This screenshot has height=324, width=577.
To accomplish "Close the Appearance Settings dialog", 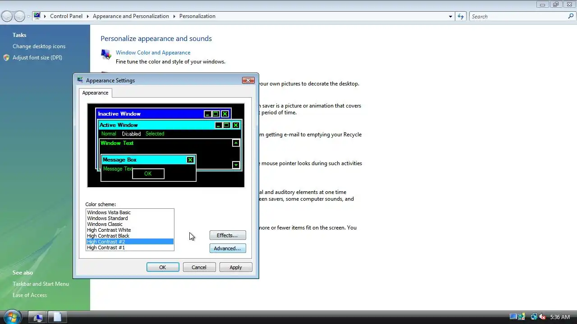I will [x=248, y=80].
